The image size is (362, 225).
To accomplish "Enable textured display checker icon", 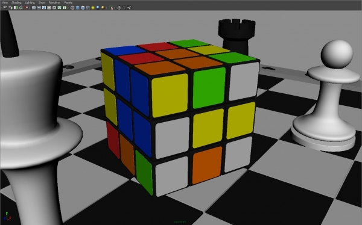I will [x=87, y=8].
